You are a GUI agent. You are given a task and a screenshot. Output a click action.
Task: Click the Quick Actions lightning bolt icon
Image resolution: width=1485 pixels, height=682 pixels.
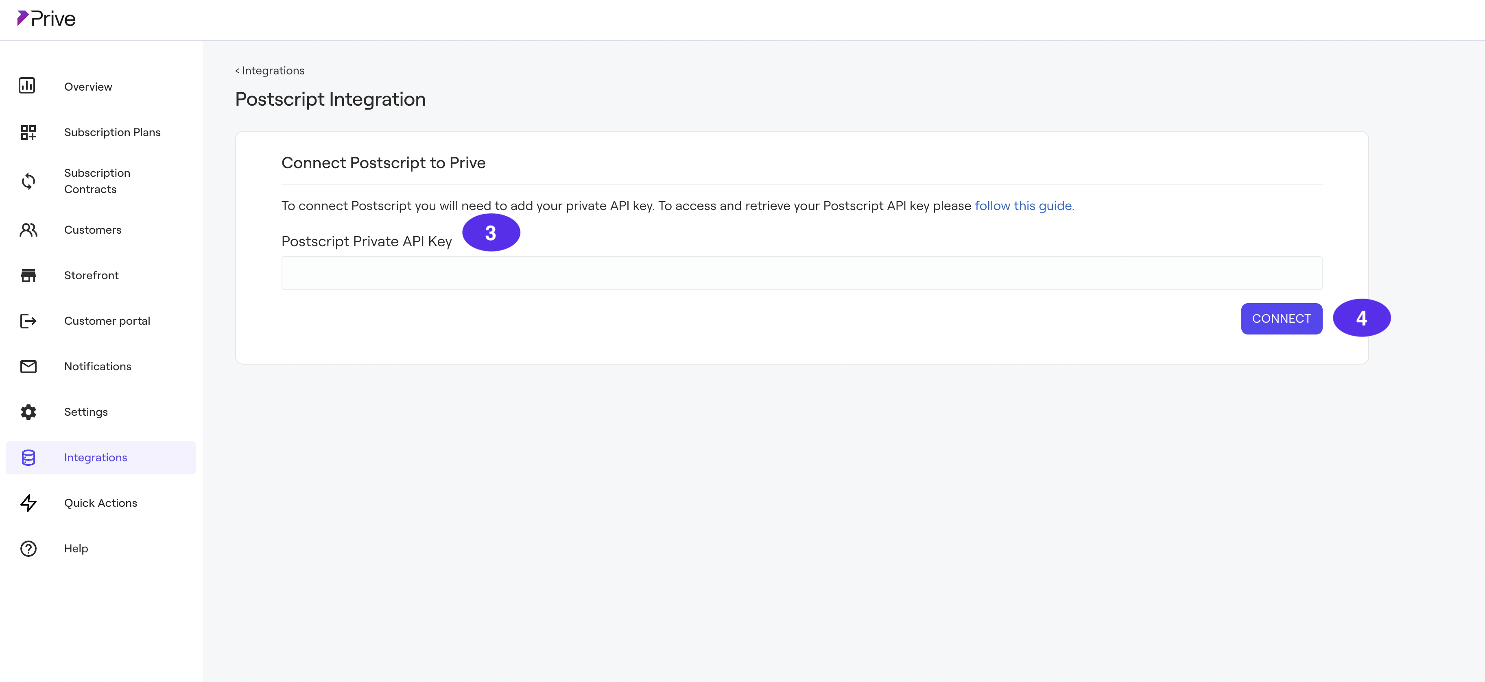28,503
